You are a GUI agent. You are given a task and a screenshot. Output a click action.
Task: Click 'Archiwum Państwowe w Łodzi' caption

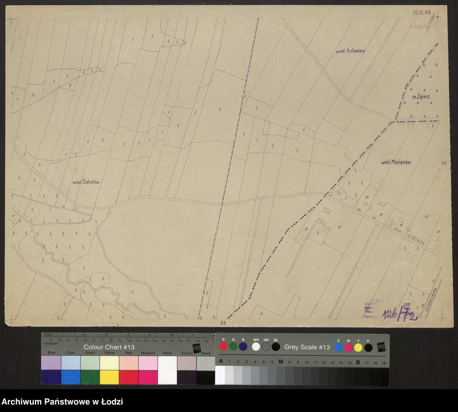[62, 402]
